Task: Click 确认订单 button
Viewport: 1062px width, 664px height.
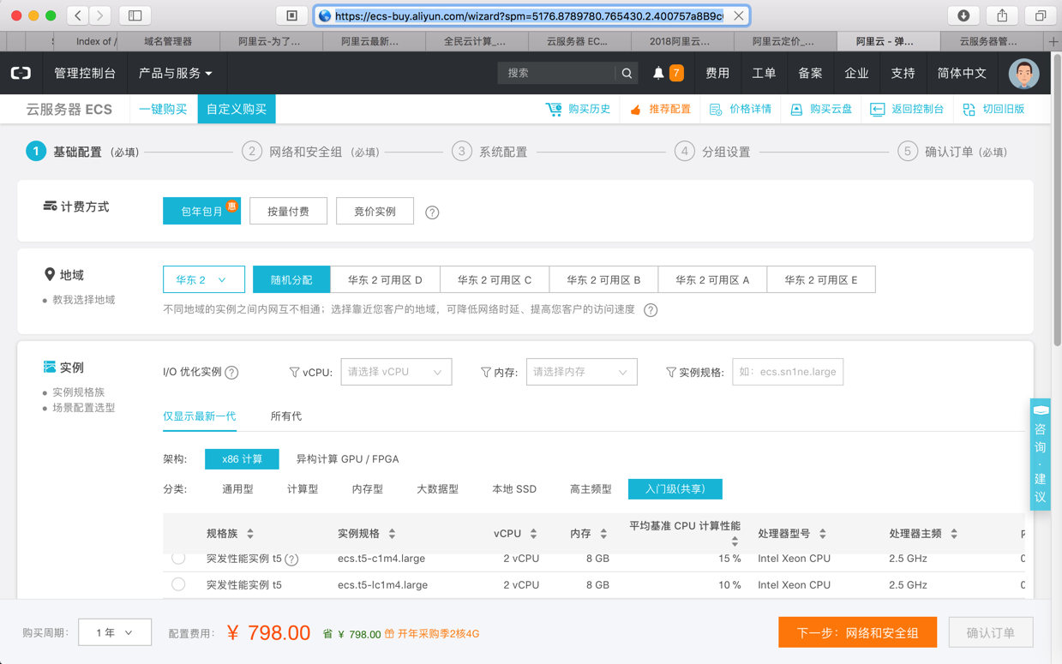Action: pos(990,633)
